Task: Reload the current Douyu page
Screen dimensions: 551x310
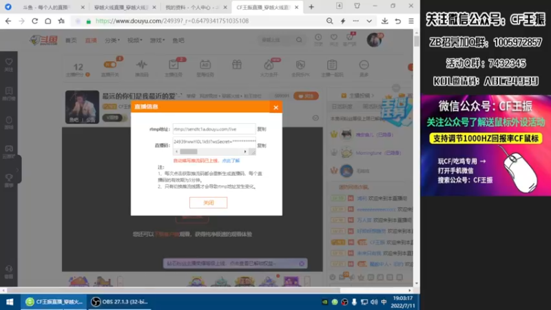Action: click(x=35, y=21)
